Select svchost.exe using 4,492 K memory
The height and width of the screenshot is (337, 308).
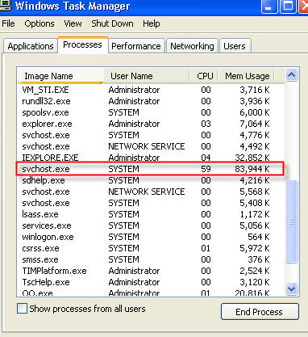point(151,146)
